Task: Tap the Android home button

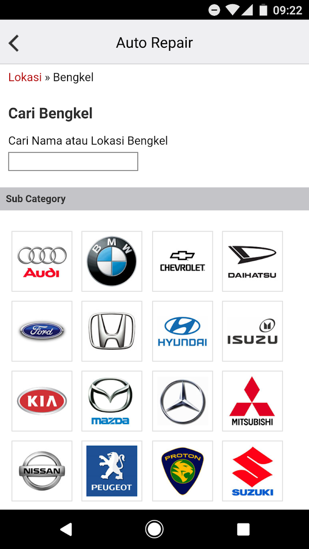Action: tap(154, 529)
